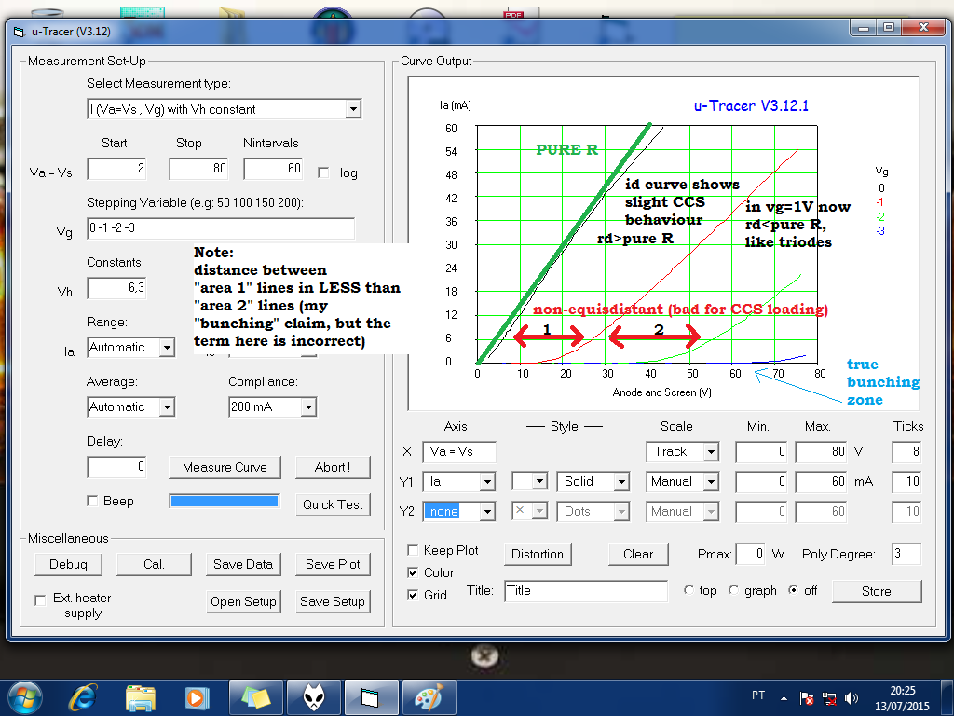The width and height of the screenshot is (954, 716).
Task: Open the foobar alien-face taskbar icon
Action: pyautogui.click(x=313, y=697)
